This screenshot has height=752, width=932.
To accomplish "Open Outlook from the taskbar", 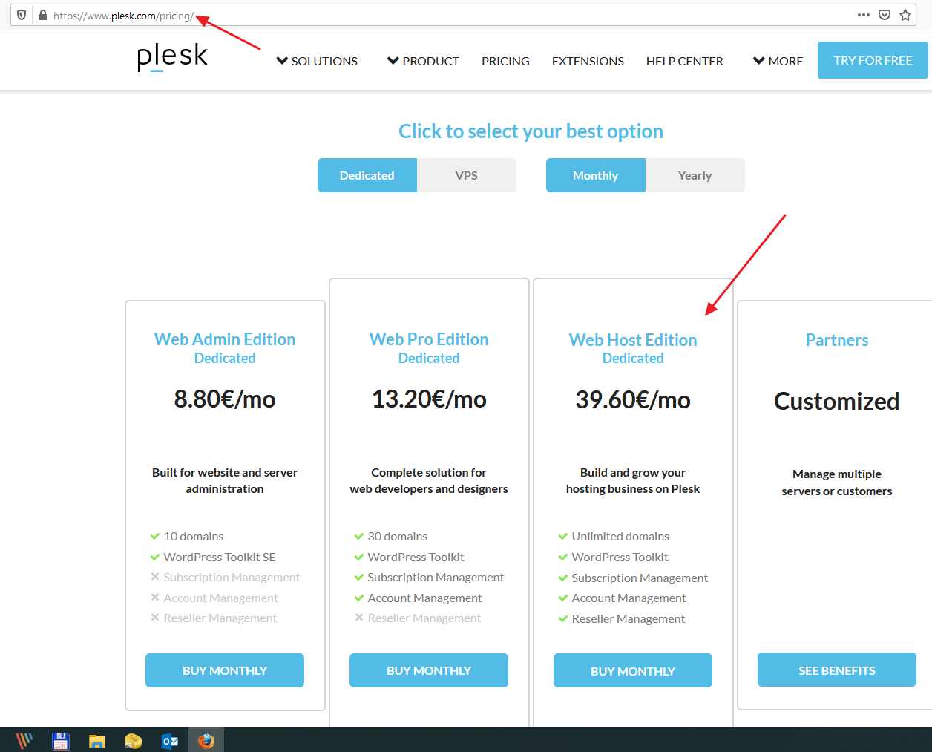I will [170, 740].
